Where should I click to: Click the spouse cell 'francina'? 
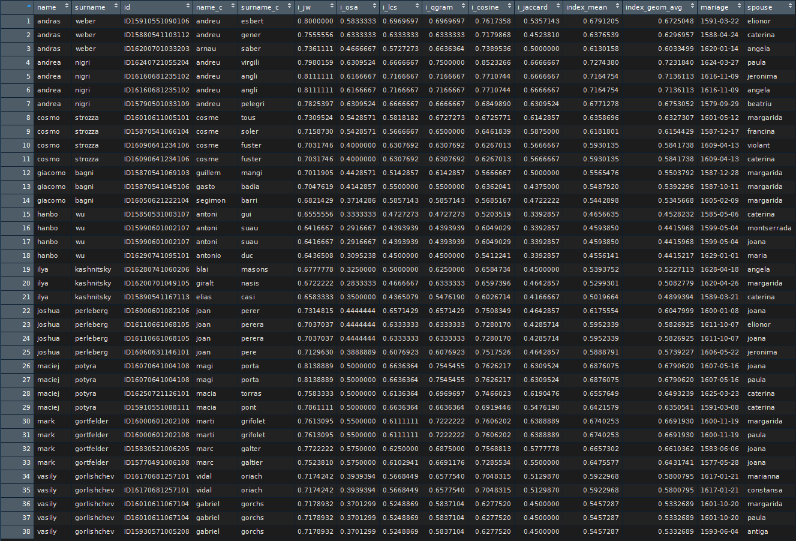[761, 131]
